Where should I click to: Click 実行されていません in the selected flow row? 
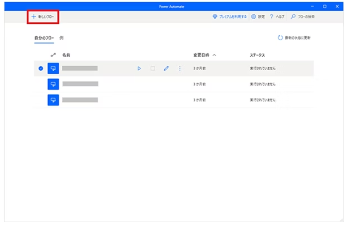pos(263,69)
